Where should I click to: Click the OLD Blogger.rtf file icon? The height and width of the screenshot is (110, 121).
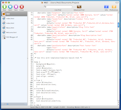click(x=4, y=37)
